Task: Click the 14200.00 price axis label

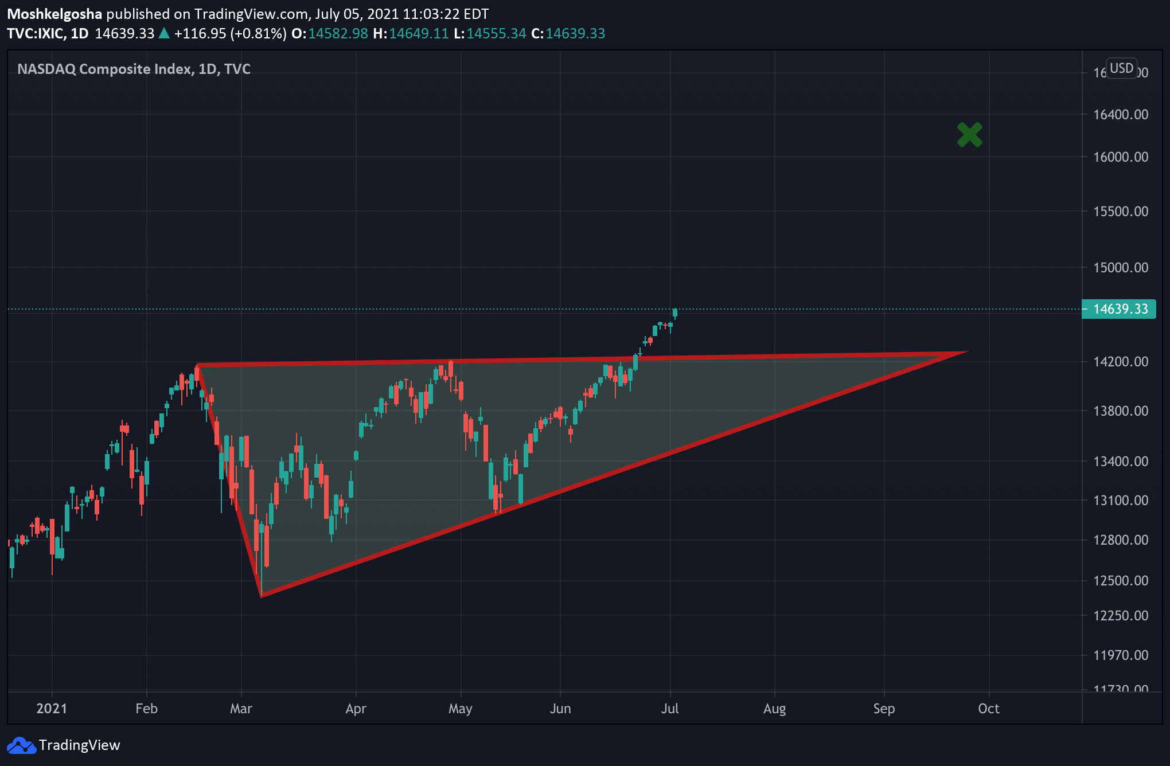Action: pyautogui.click(x=1121, y=362)
